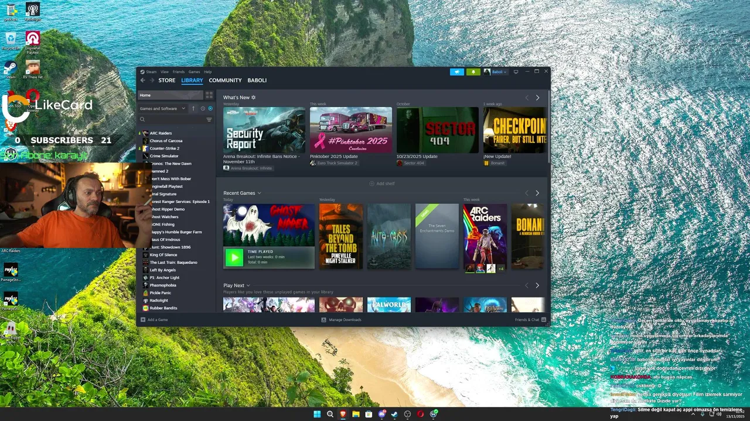Screen dimensions: 750x421
Task: Switch to STORE tab
Action: [x=167, y=80]
